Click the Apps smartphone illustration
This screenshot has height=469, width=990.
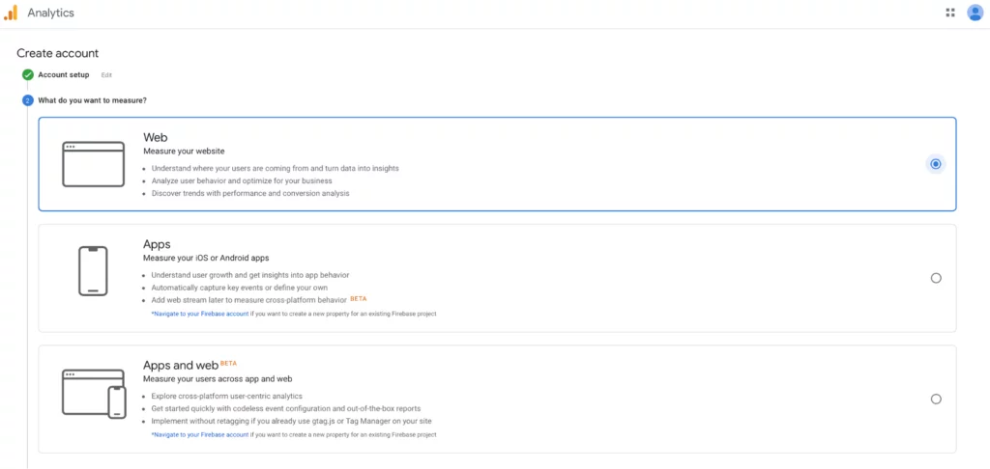click(x=93, y=271)
